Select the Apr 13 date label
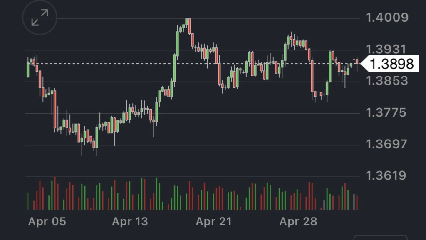Screen dimensions: 426x240 [130, 222]
